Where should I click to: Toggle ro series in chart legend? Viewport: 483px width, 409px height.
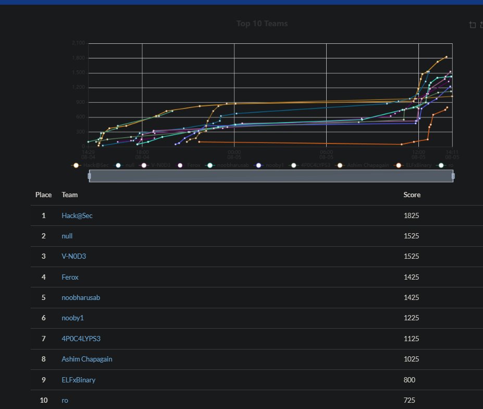[x=445, y=165]
